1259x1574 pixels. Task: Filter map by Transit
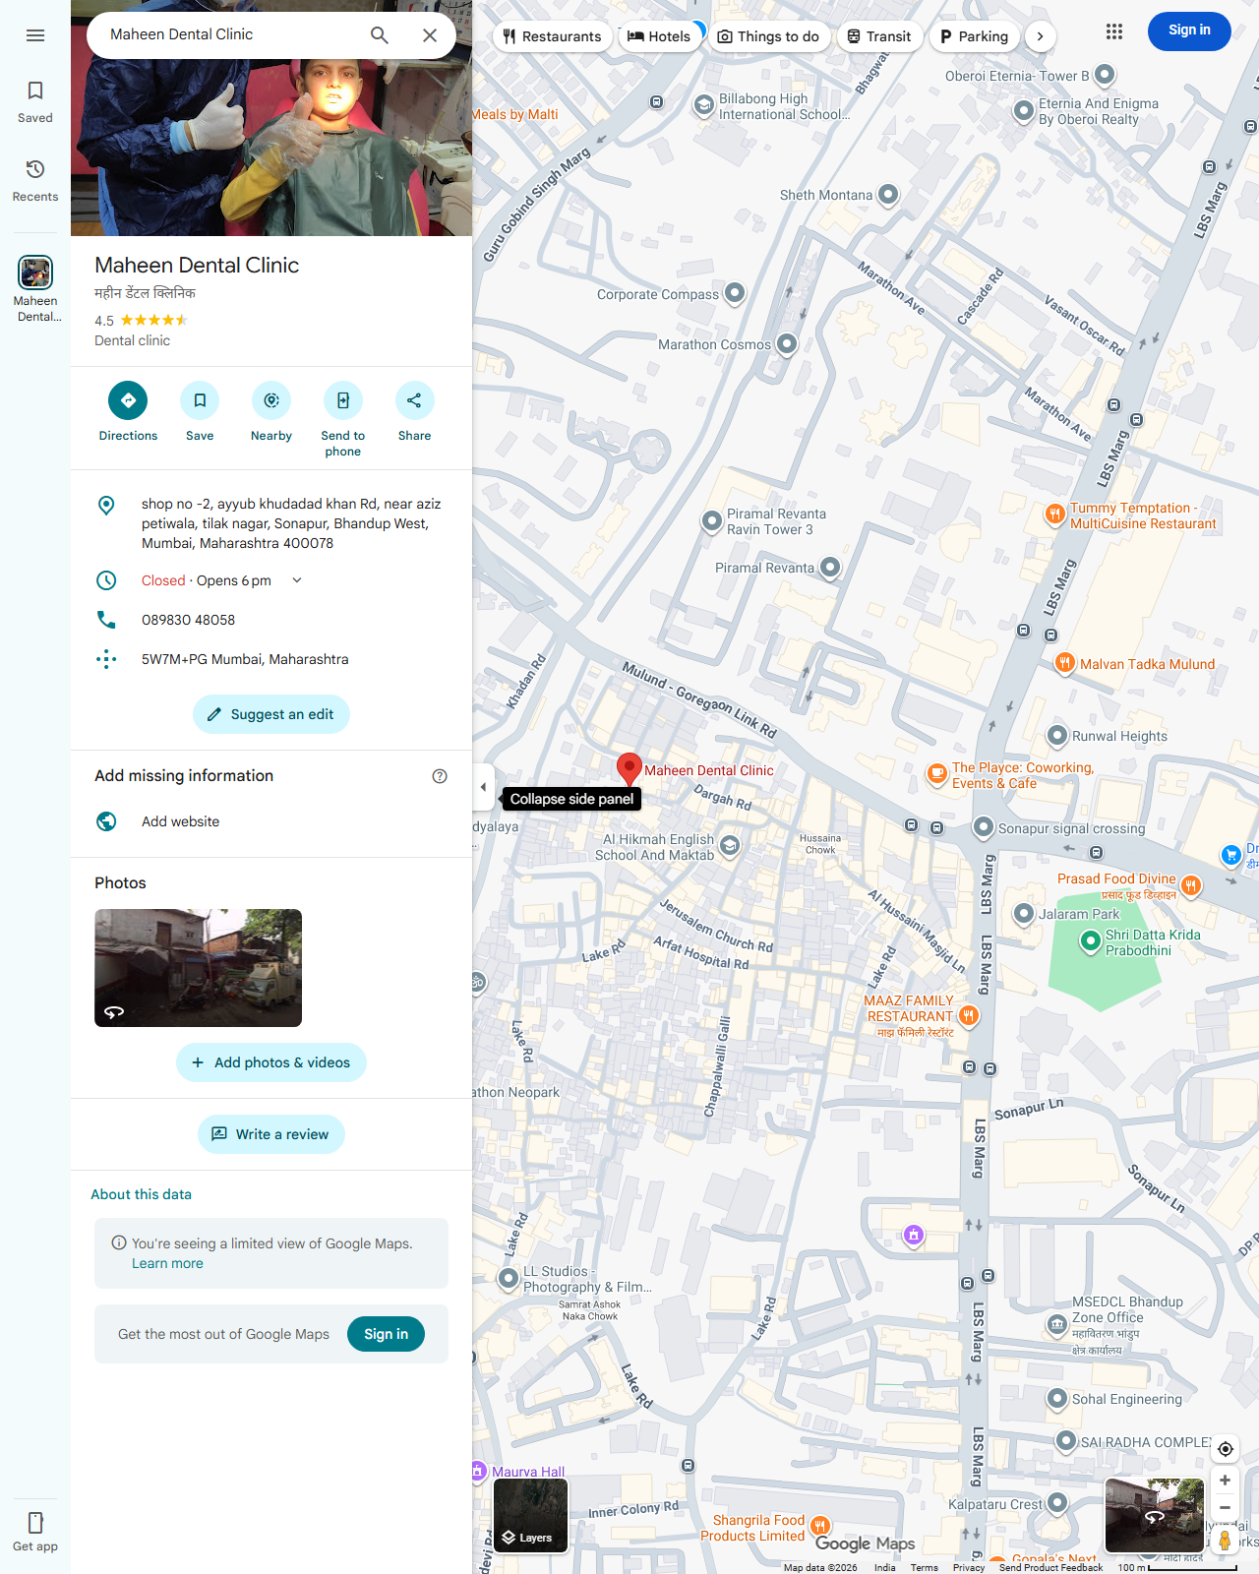point(879,36)
